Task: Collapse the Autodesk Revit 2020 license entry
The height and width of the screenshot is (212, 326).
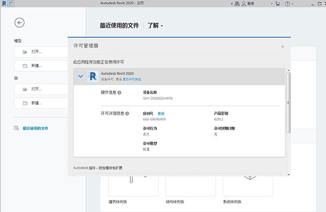Action: click(x=80, y=76)
